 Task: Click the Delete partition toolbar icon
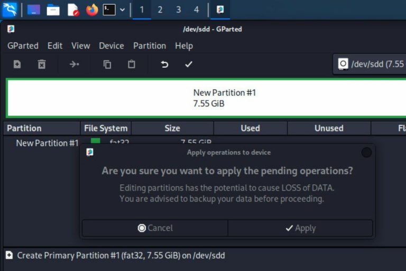42,64
